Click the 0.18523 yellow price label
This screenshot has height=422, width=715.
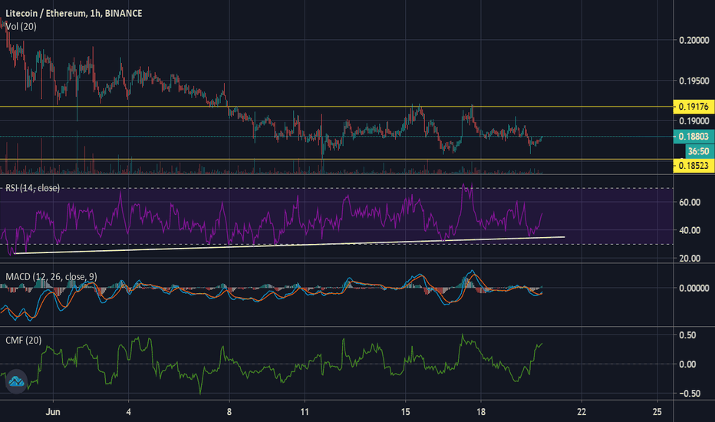[x=694, y=166]
